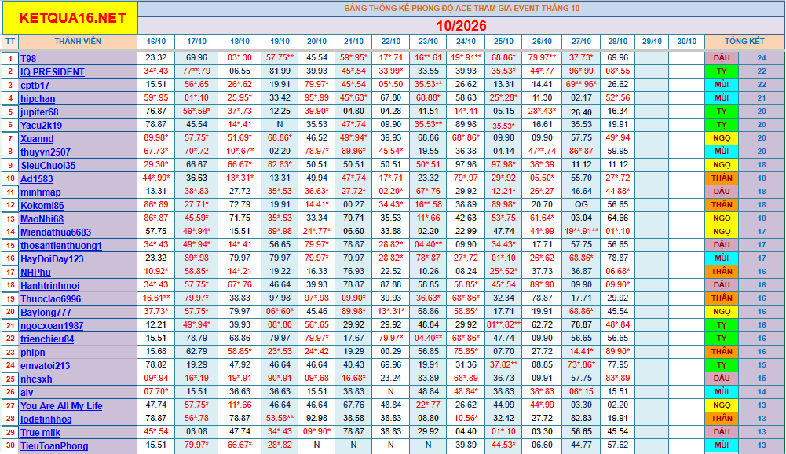The image size is (786, 454).
Task: Open member T98's profile link
Action: [28, 59]
